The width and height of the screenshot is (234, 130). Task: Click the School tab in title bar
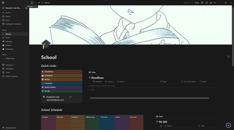pos(46,3)
